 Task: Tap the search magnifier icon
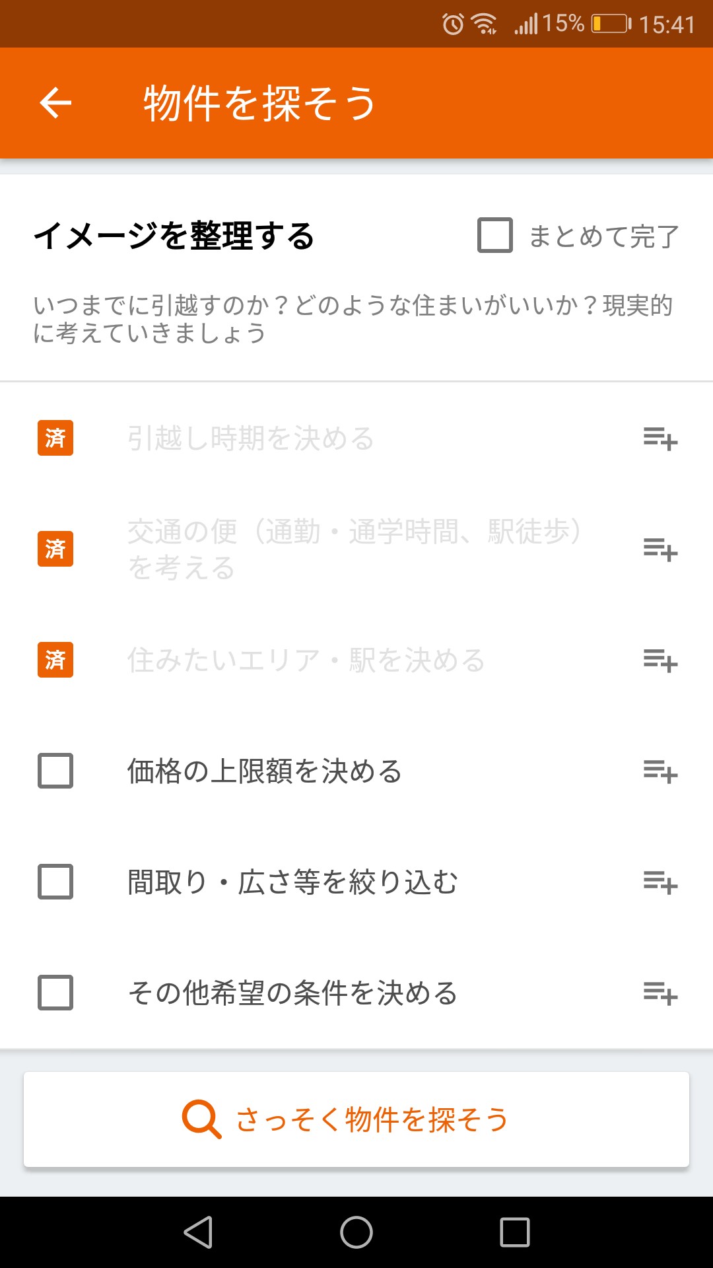(201, 1119)
